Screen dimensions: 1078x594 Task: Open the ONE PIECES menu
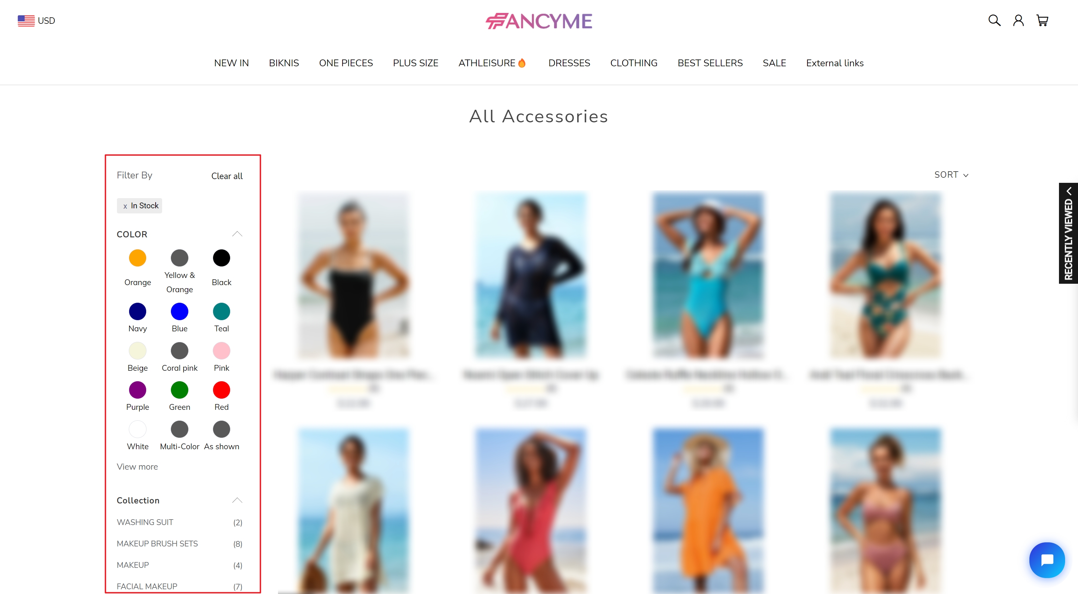[x=346, y=63]
